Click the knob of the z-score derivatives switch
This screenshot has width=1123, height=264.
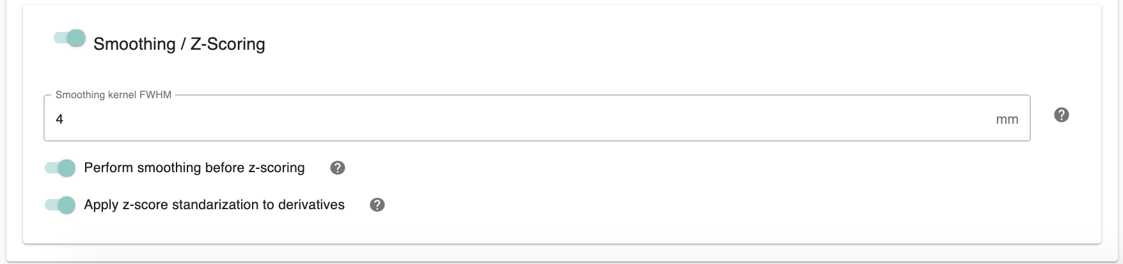click(x=66, y=205)
